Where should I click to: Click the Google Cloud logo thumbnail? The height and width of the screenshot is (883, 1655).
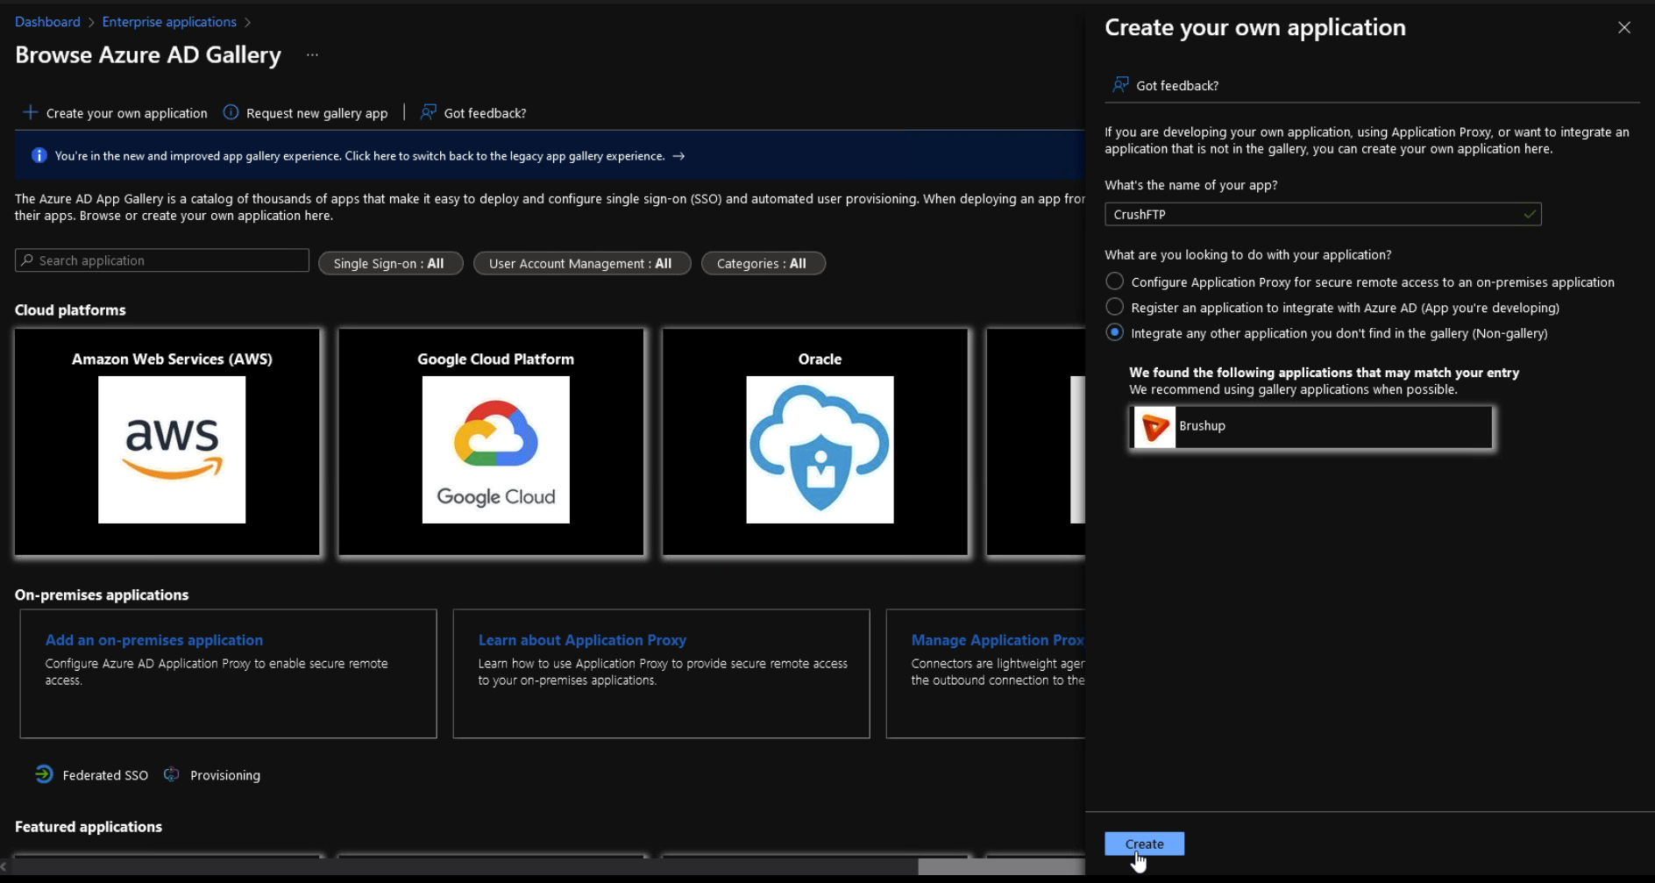[496, 450]
